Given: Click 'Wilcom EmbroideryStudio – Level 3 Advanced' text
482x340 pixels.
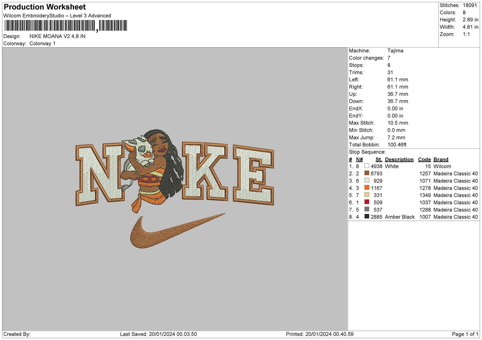Looking at the screenshot, I should point(57,16).
